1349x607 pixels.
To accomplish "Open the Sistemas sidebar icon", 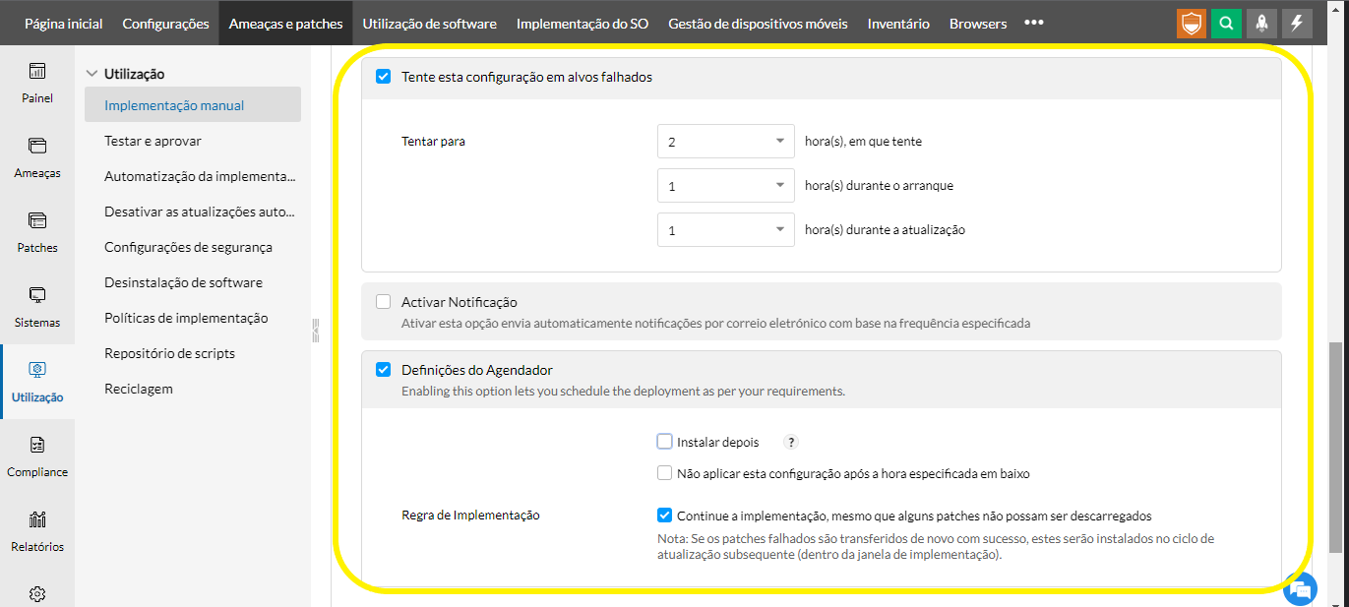I will 37,306.
